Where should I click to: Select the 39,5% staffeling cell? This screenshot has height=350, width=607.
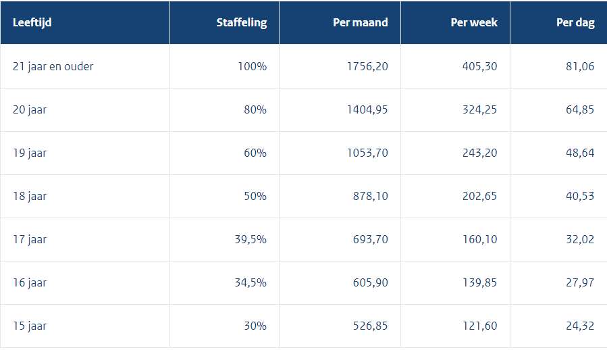(250, 239)
